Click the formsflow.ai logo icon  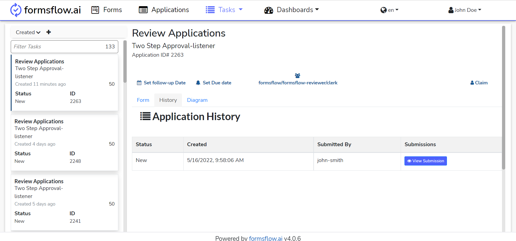tap(16, 10)
